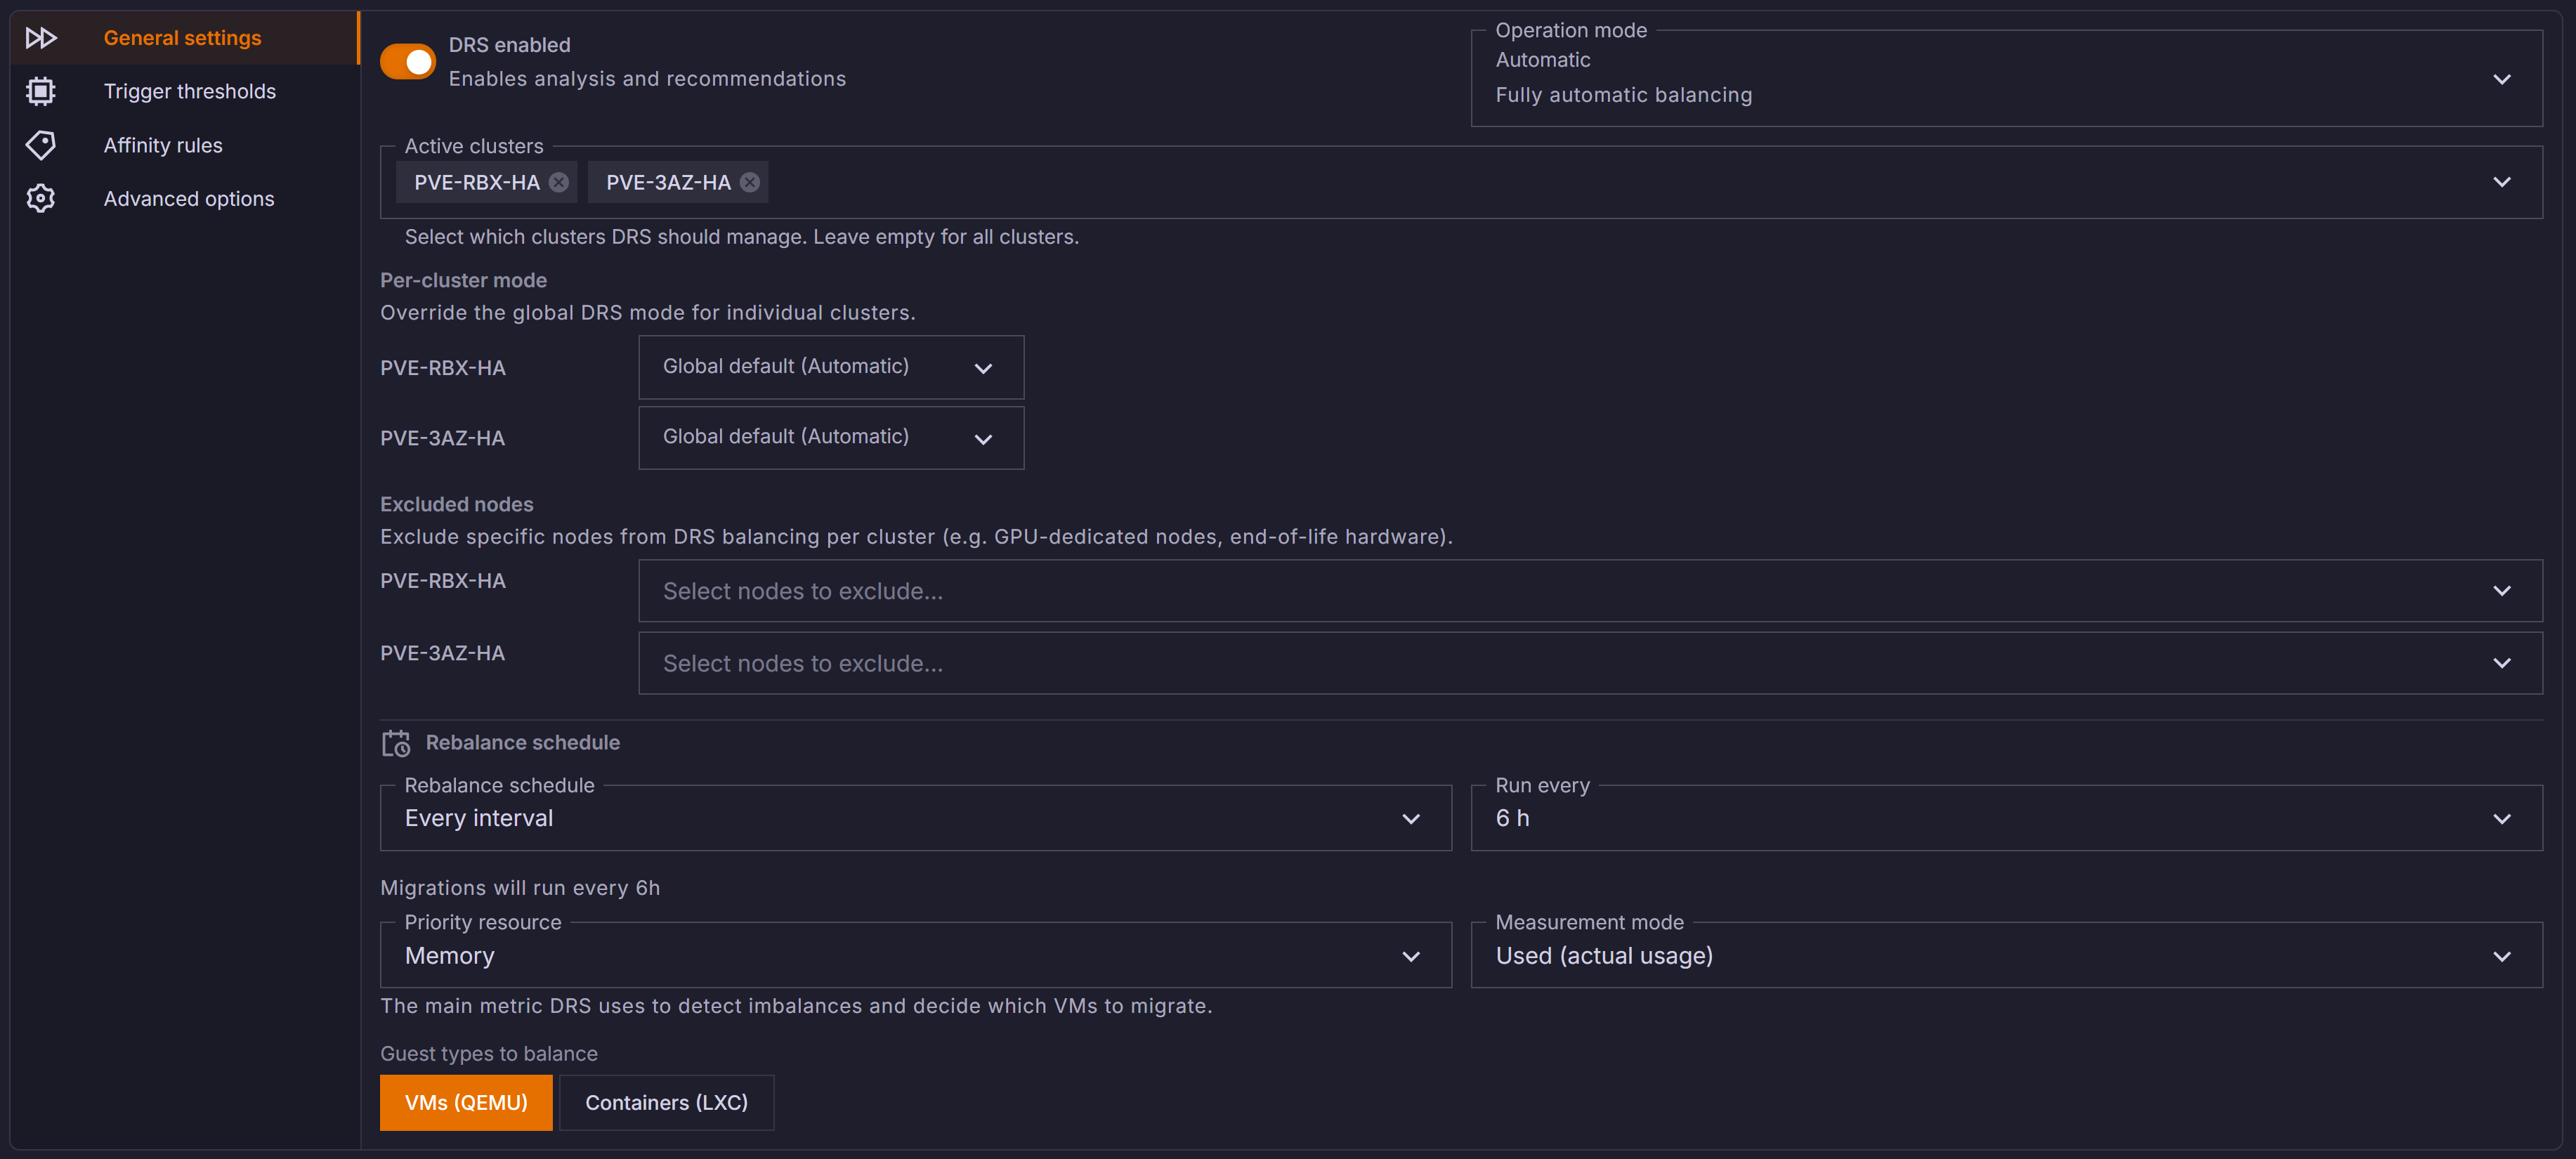Open the Affinity rules page

pyautogui.click(x=162, y=144)
